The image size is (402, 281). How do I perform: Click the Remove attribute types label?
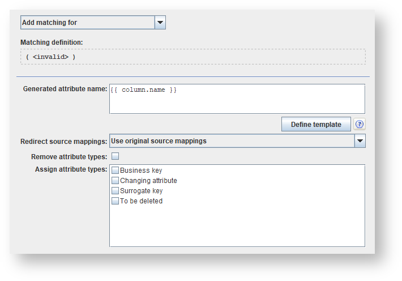(69, 156)
